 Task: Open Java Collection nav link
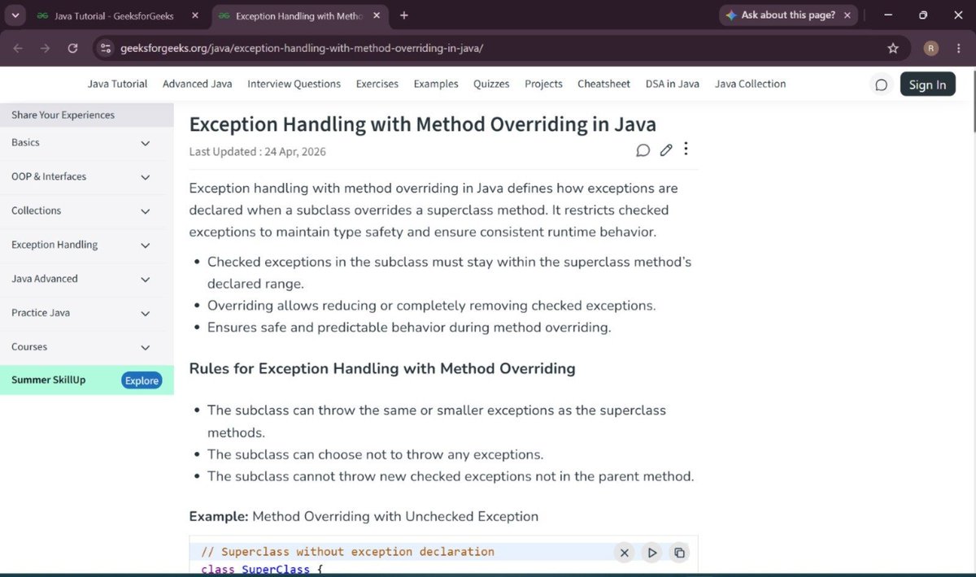751,84
